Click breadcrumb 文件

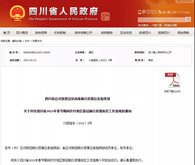click(27, 41)
